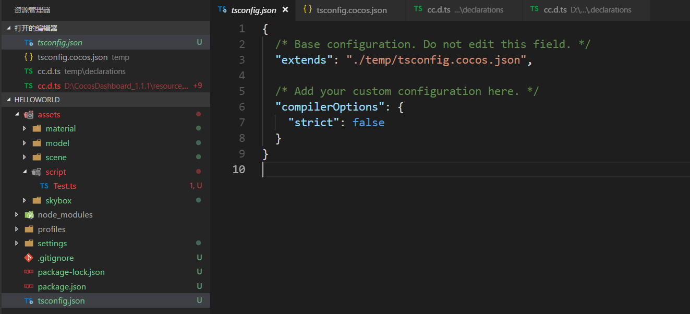Click the tsconfig.cocos.json braces icon in open editors
Screen dimensions: 690x314
point(29,57)
